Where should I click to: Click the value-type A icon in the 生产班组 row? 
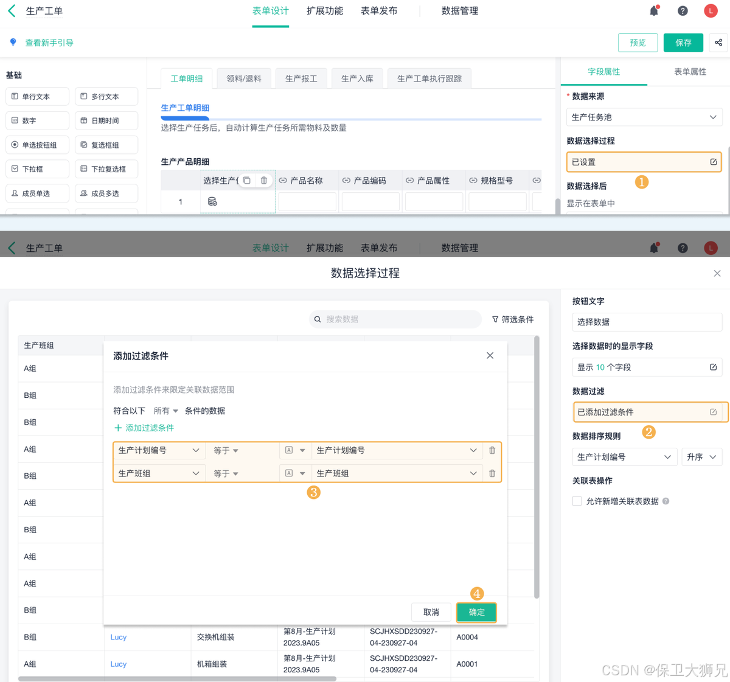[289, 473]
